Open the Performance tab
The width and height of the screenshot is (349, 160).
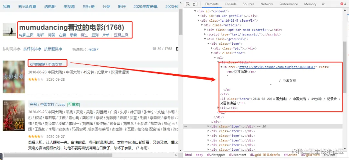click(289, 4)
